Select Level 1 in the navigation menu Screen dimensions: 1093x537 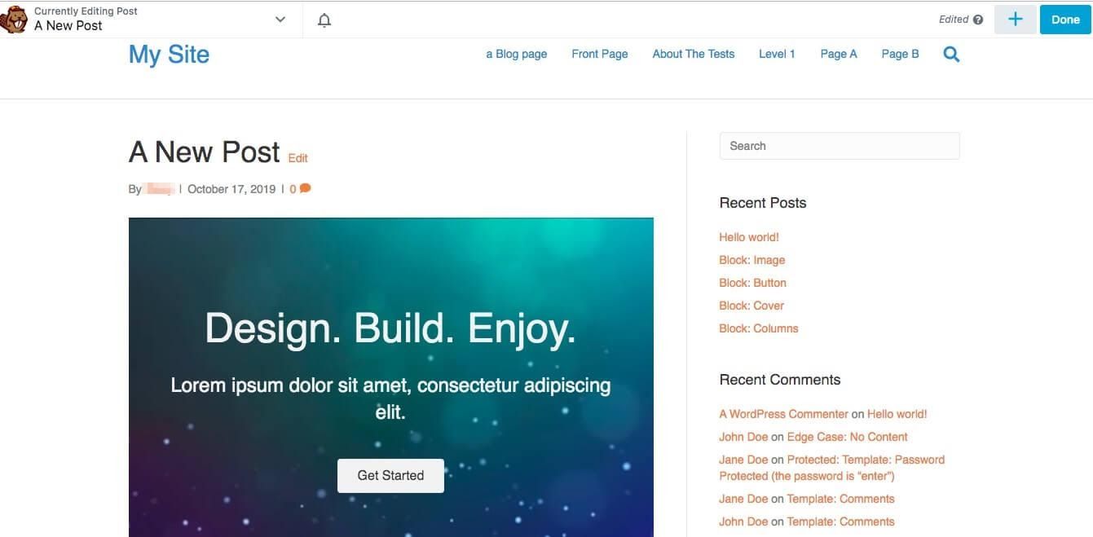click(776, 54)
